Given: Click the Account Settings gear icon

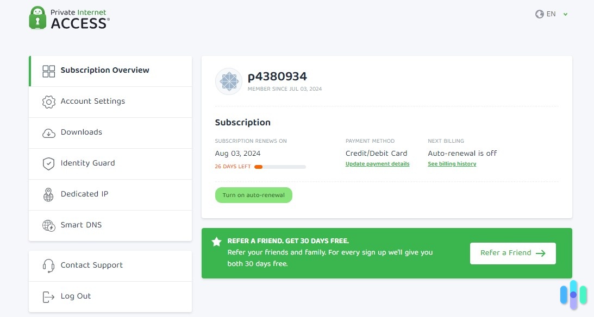Looking at the screenshot, I should tap(48, 102).
